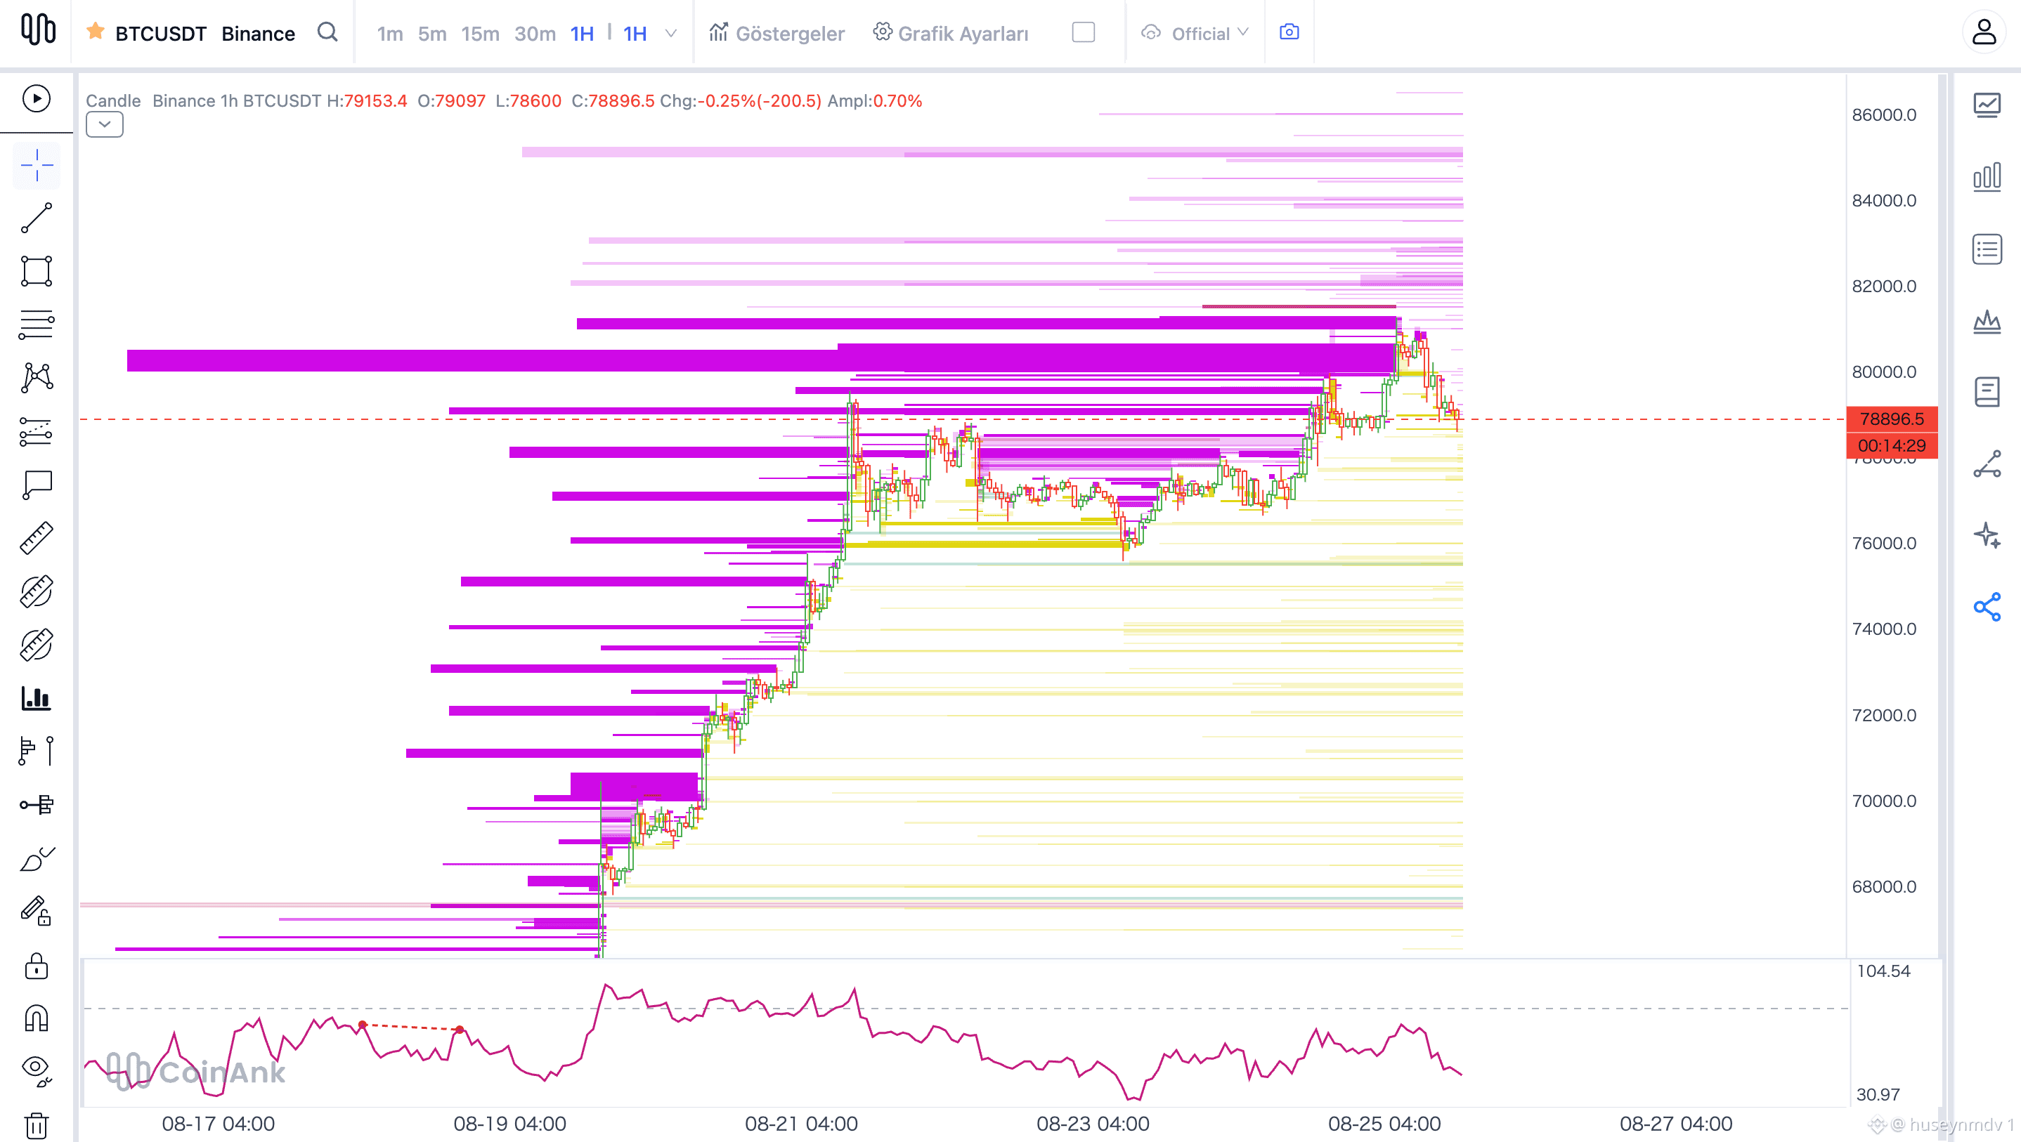Open the BTCUSDT Binance symbol selector
Viewport: 2021px width, 1142px height.
204,33
